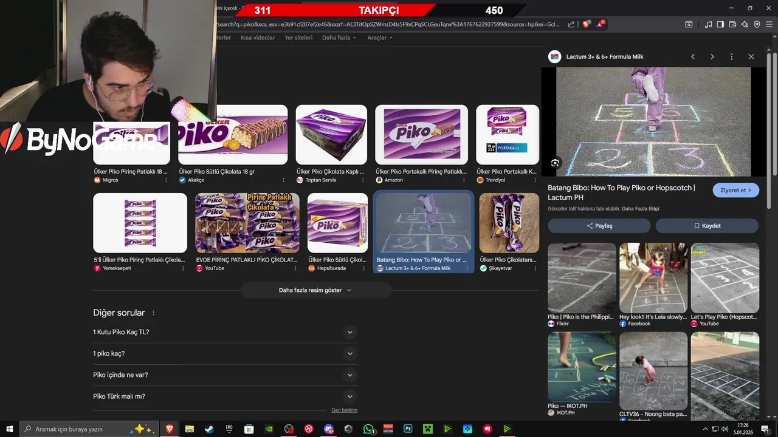Click the 'Ziyaret et' button
Screen dimensions: 778x437
point(736,190)
